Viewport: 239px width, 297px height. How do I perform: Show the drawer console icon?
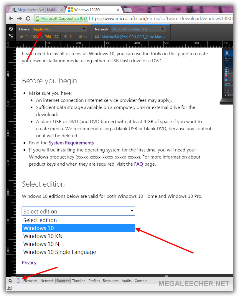click(9, 288)
